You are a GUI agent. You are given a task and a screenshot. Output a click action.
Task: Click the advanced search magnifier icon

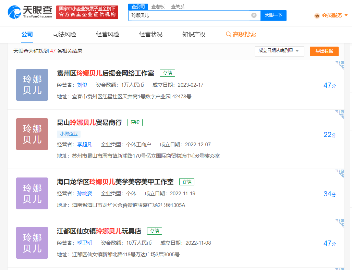[x=228, y=34]
